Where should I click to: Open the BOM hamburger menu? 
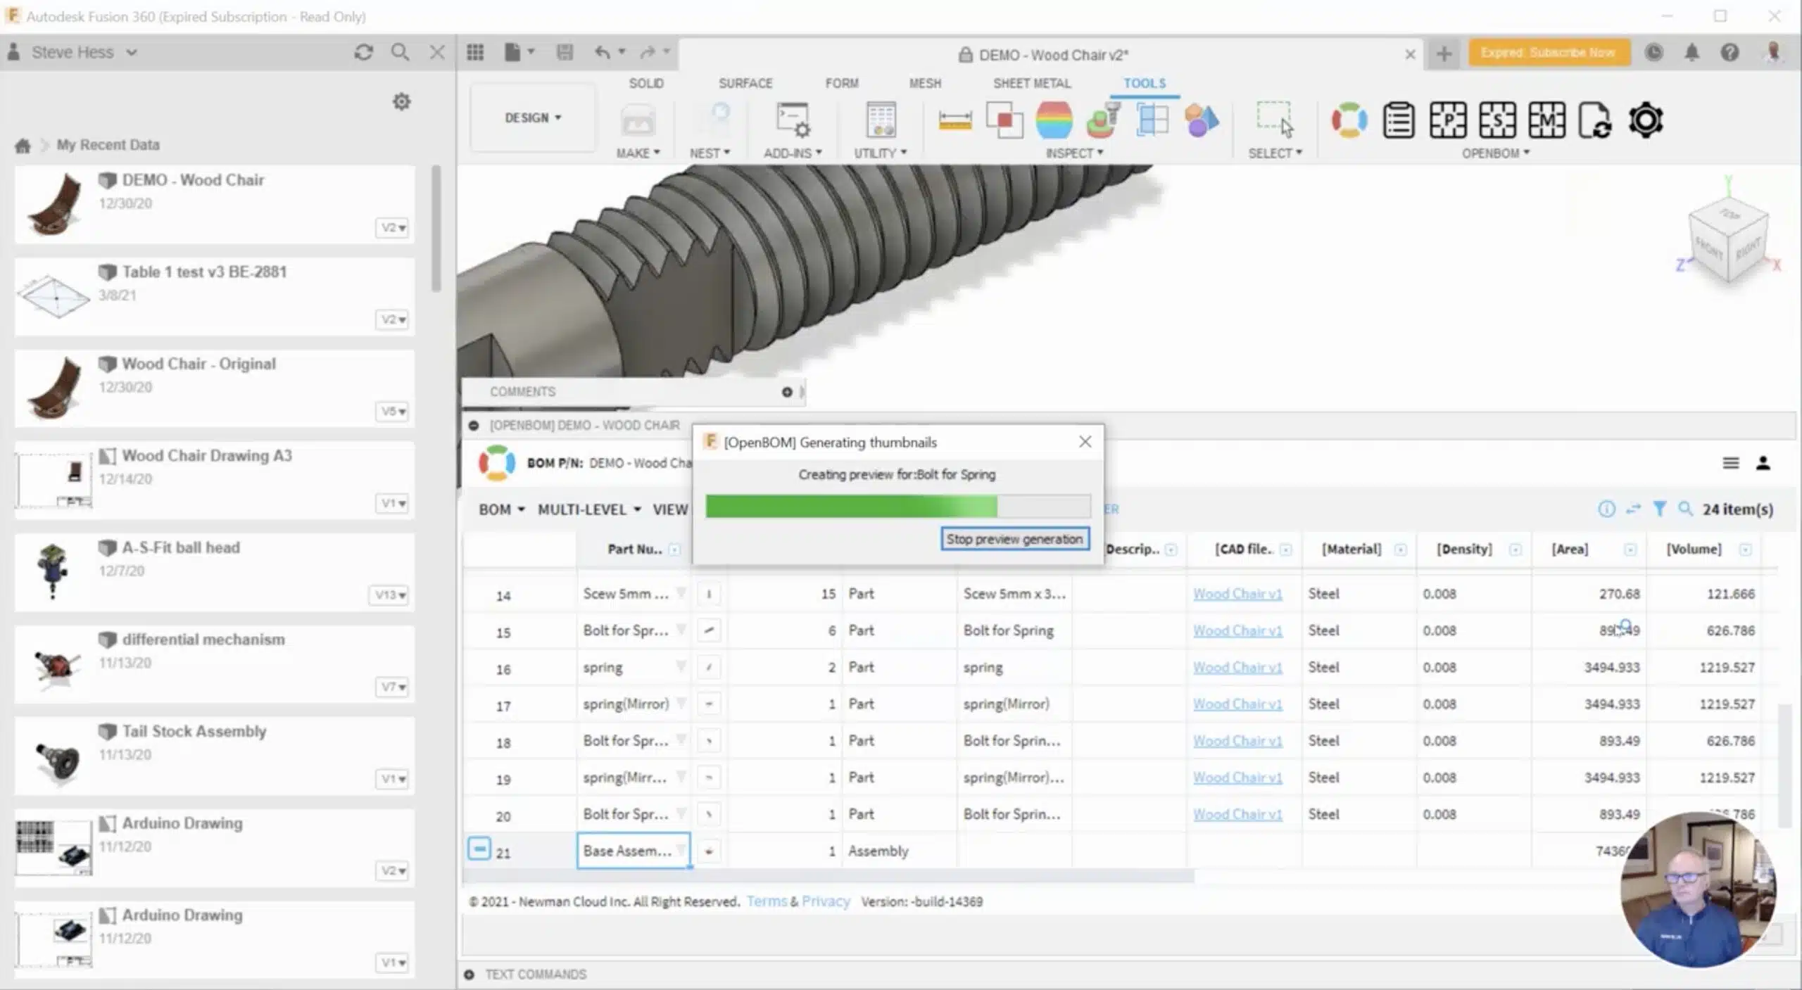[x=1731, y=463]
